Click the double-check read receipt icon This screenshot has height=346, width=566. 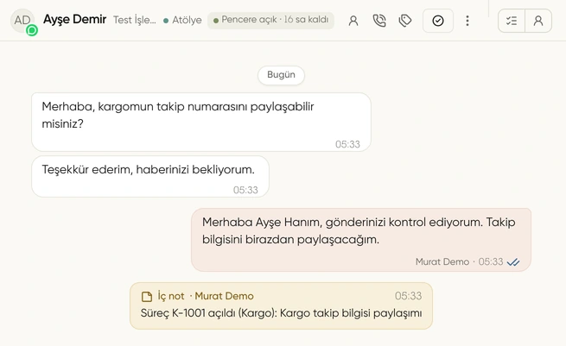[x=513, y=262]
